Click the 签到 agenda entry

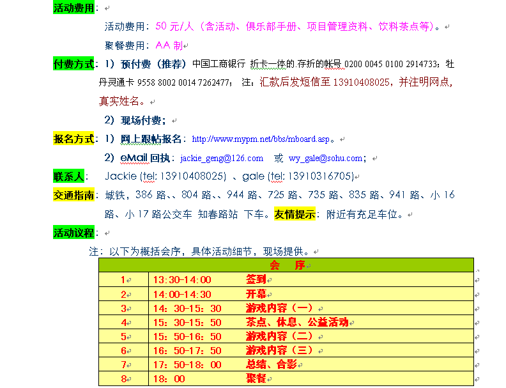coord(256,279)
